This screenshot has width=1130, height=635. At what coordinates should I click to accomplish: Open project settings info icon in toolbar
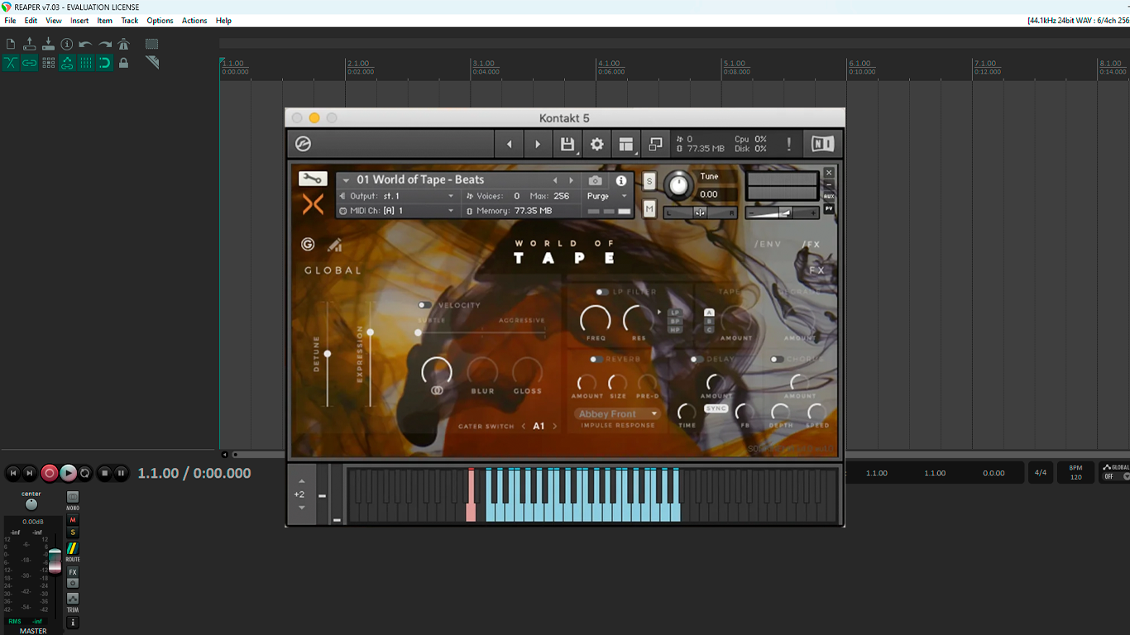click(x=67, y=44)
